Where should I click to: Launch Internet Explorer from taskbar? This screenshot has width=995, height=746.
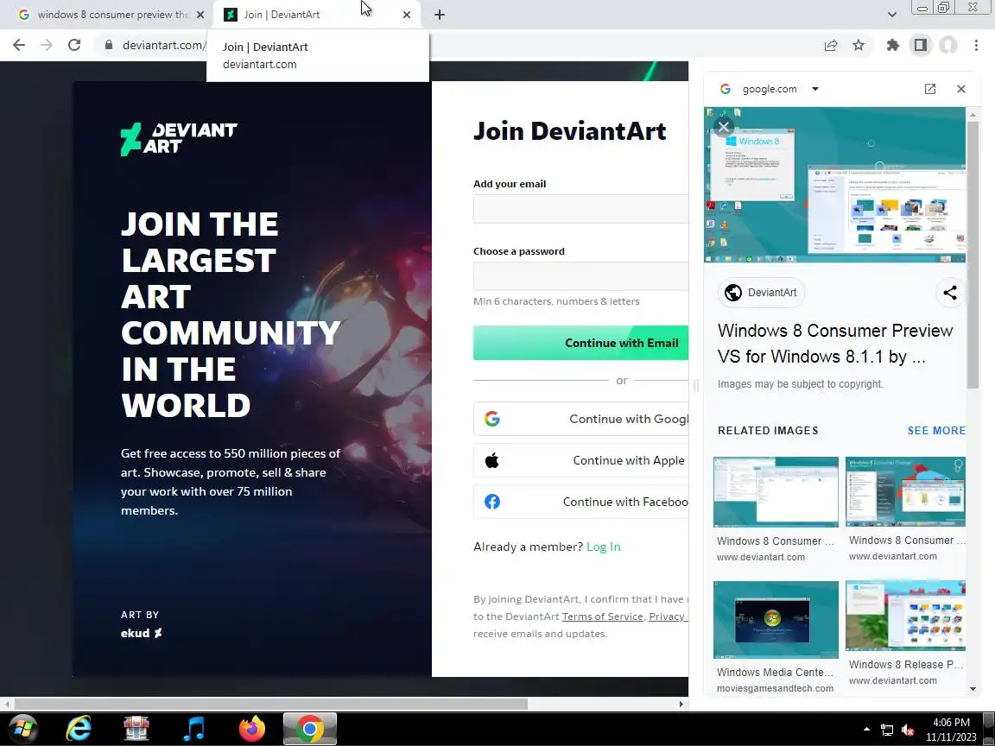point(79,729)
